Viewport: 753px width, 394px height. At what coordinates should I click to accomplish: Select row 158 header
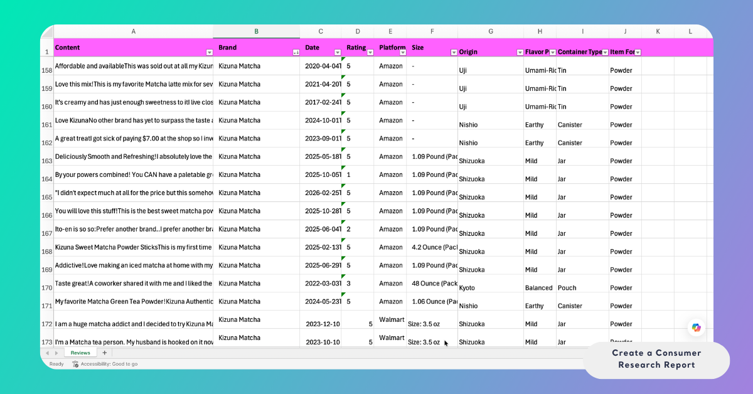pos(47,66)
